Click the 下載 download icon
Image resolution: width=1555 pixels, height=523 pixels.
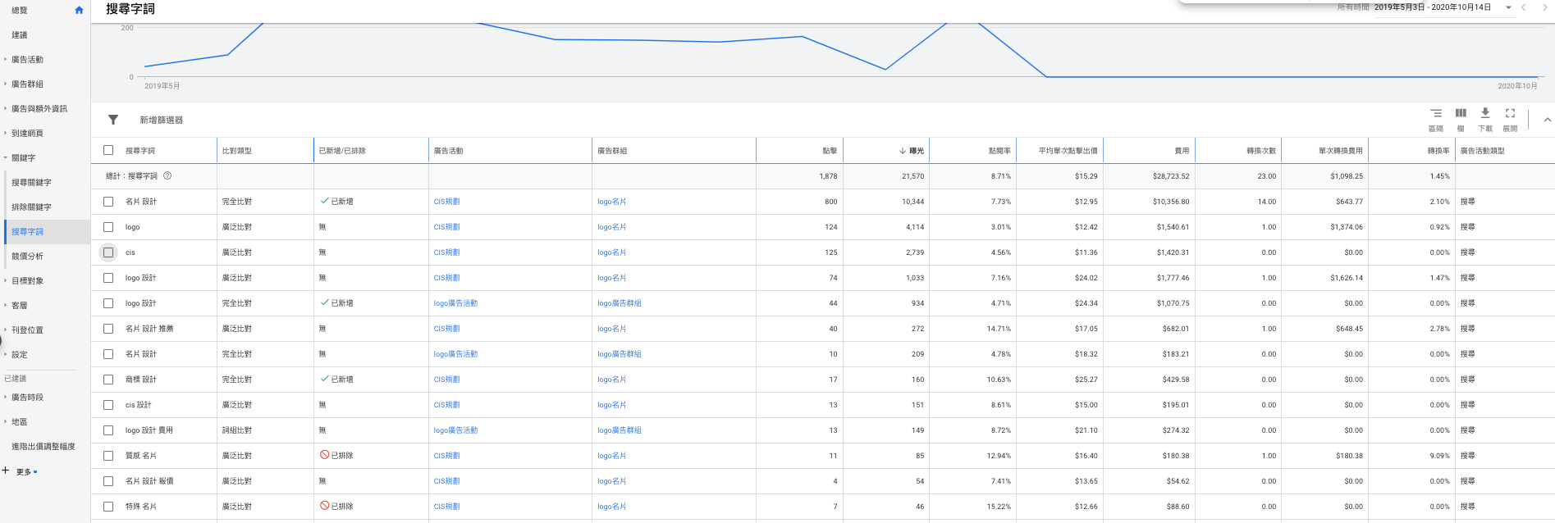(1485, 114)
